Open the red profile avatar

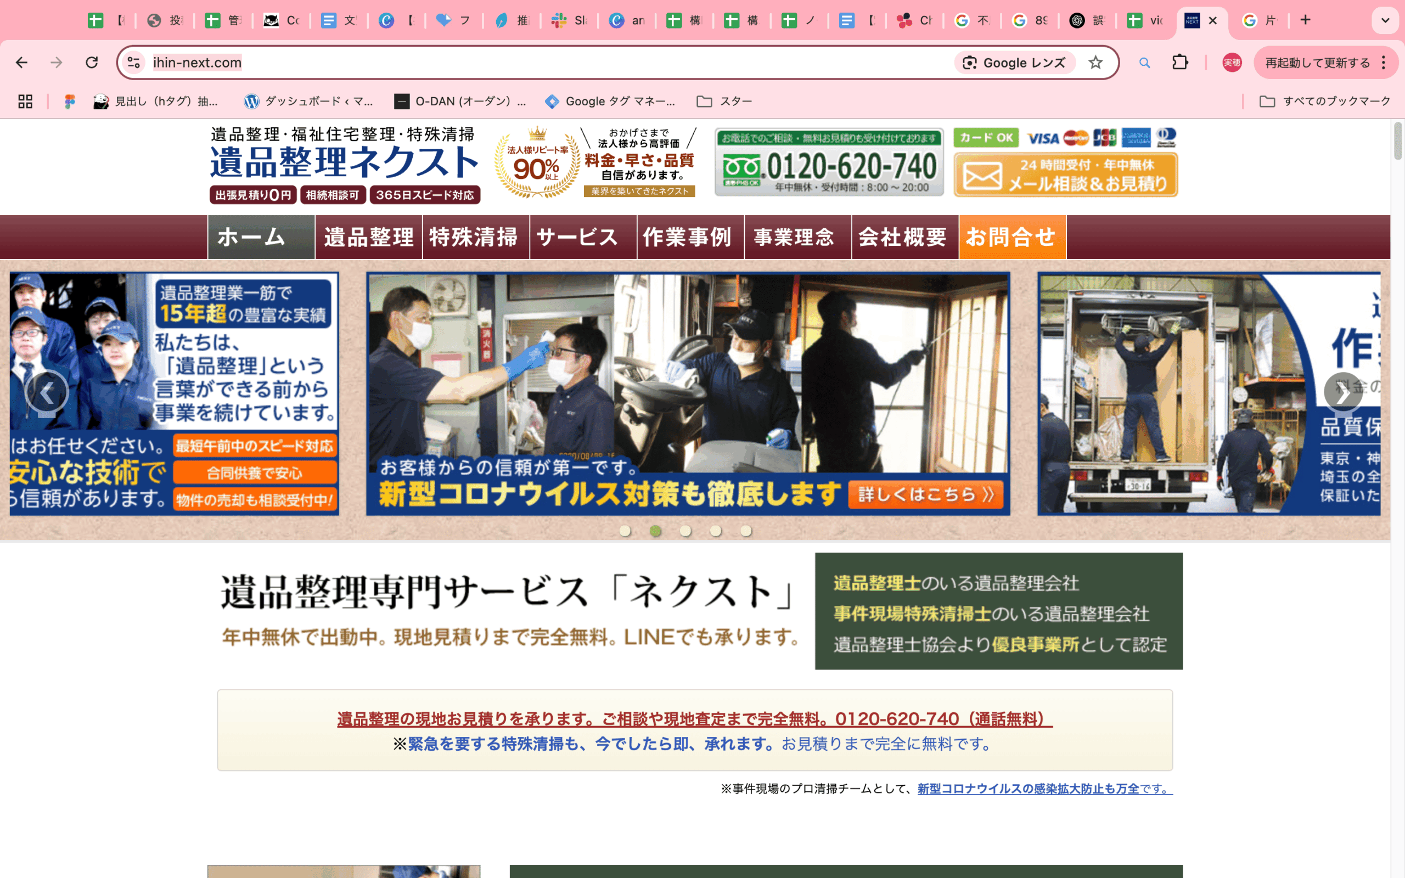click(x=1232, y=62)
